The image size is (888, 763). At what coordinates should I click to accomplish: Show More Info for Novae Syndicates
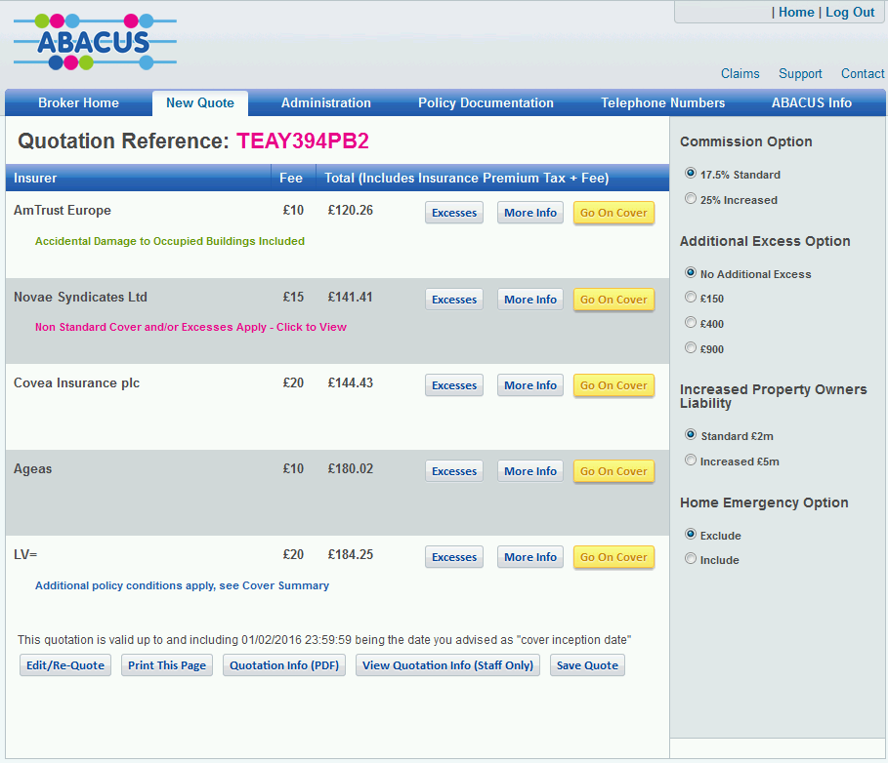click(530, 300)
